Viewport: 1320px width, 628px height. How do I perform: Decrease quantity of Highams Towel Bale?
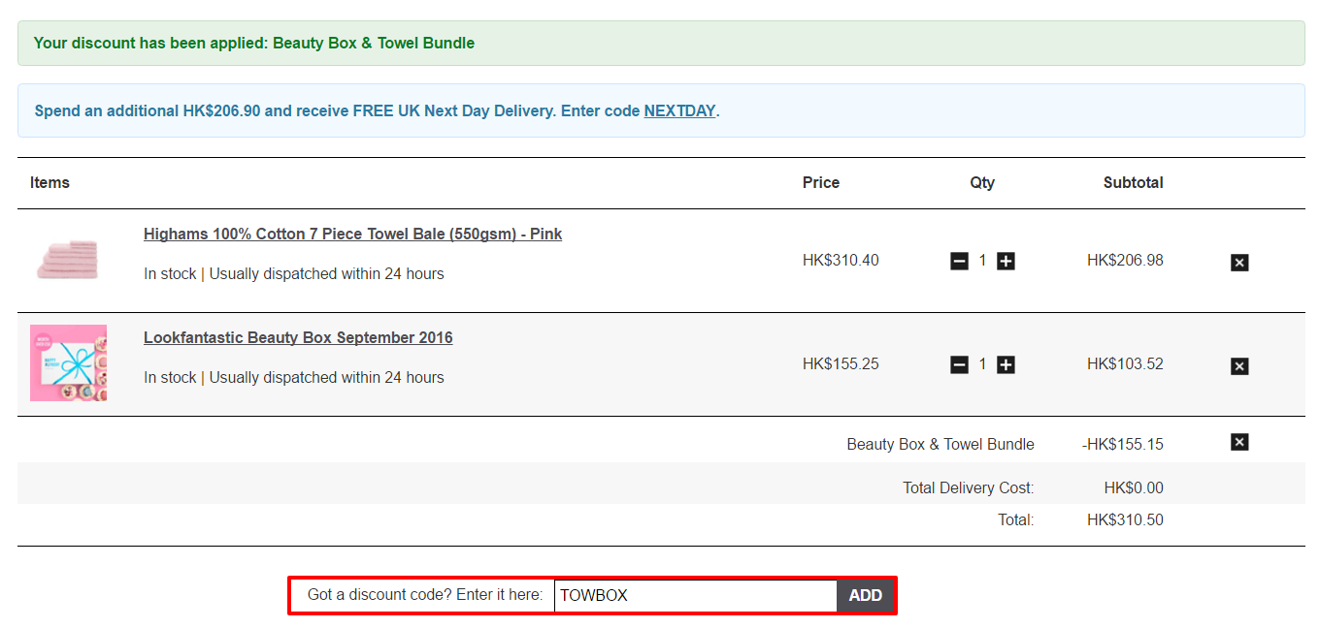point(959,261)
